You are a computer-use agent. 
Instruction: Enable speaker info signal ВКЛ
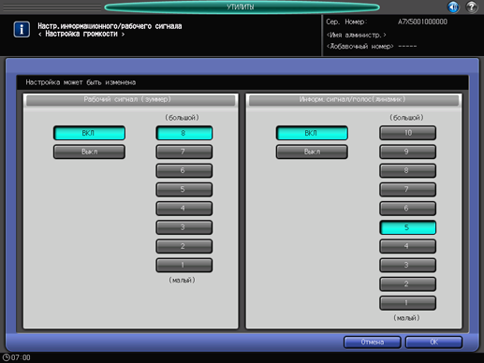point(312,133)
